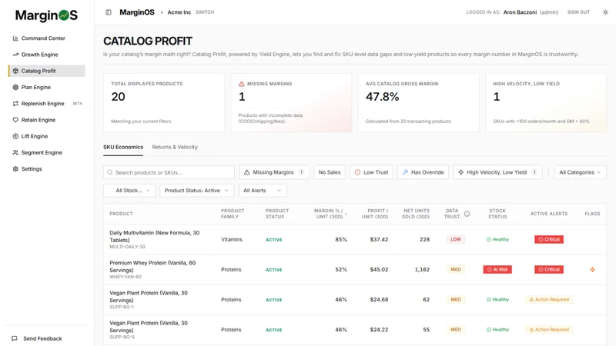Screen dimensions: 616x346
Task: Click the Catalog Profit cube icon
Action: 15,71
